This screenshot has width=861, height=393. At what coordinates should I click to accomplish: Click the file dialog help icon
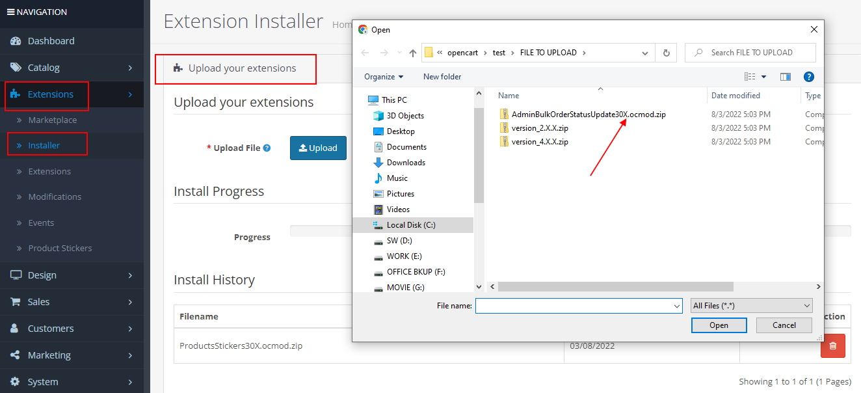coord(809,77)
